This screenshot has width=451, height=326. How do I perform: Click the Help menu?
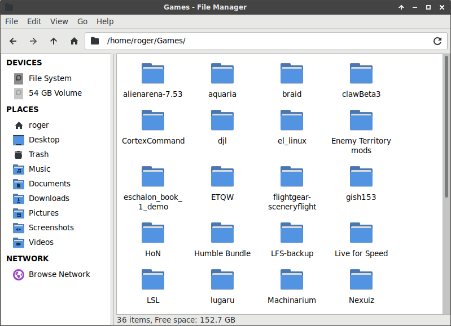tap(105, 21)
